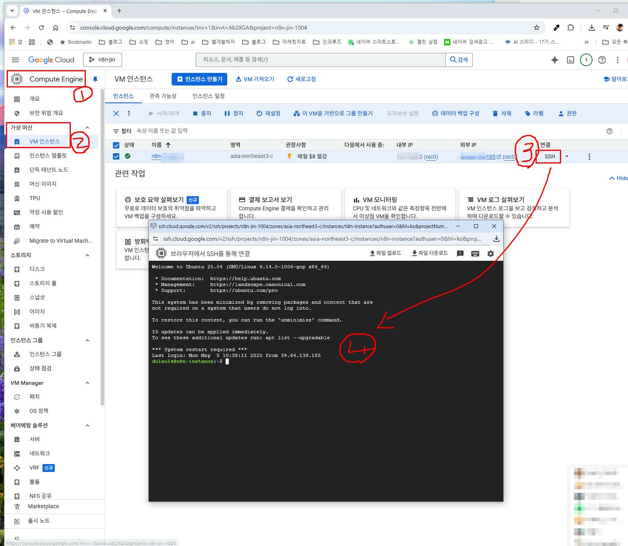
Task: Open VM 인스턴스 in the sidebar
Action: [x=44, y=141]
